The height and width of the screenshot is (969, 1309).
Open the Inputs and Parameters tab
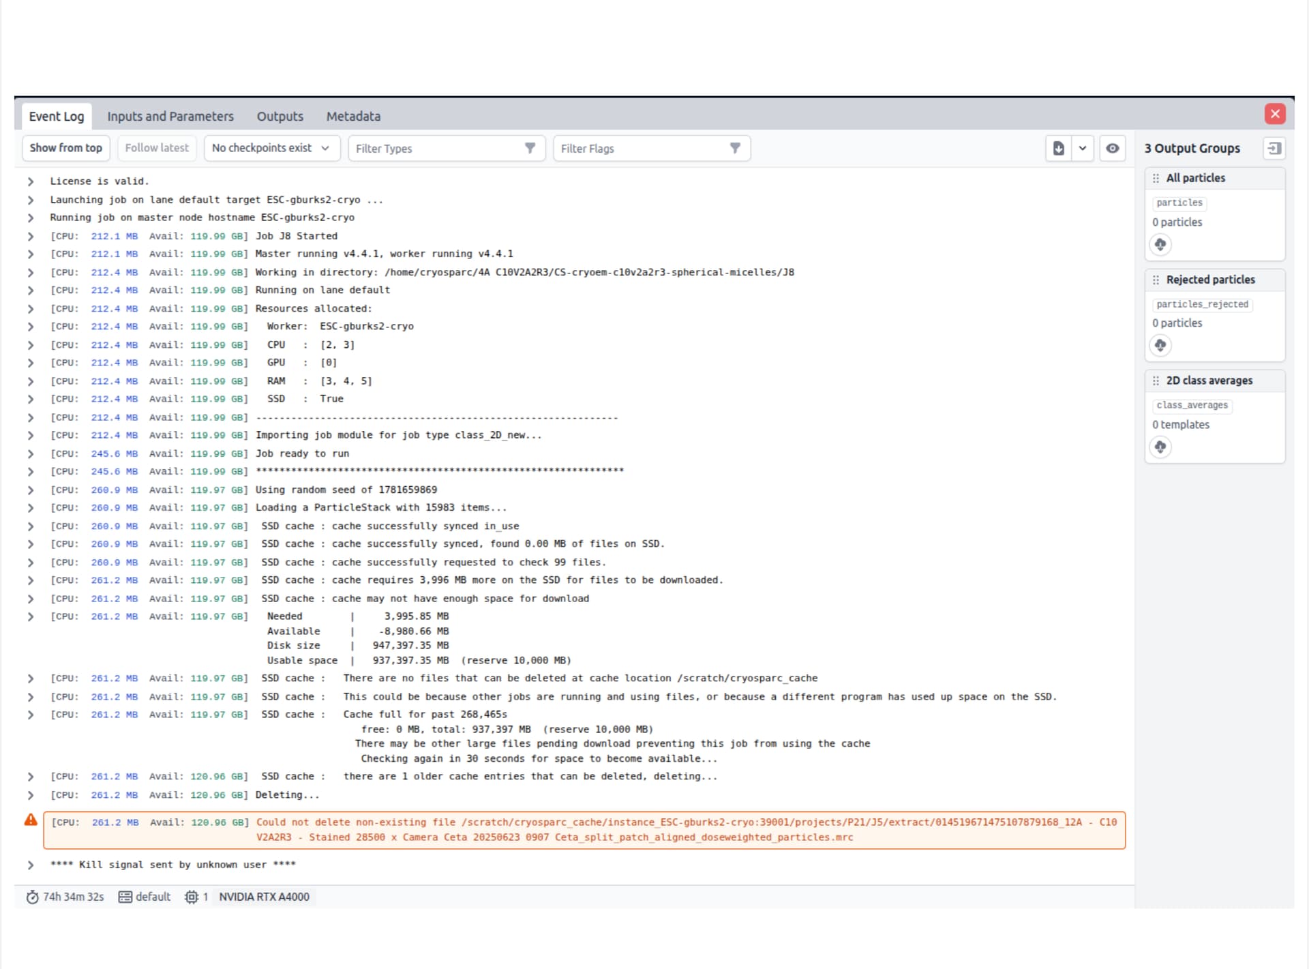click(170, 117)
